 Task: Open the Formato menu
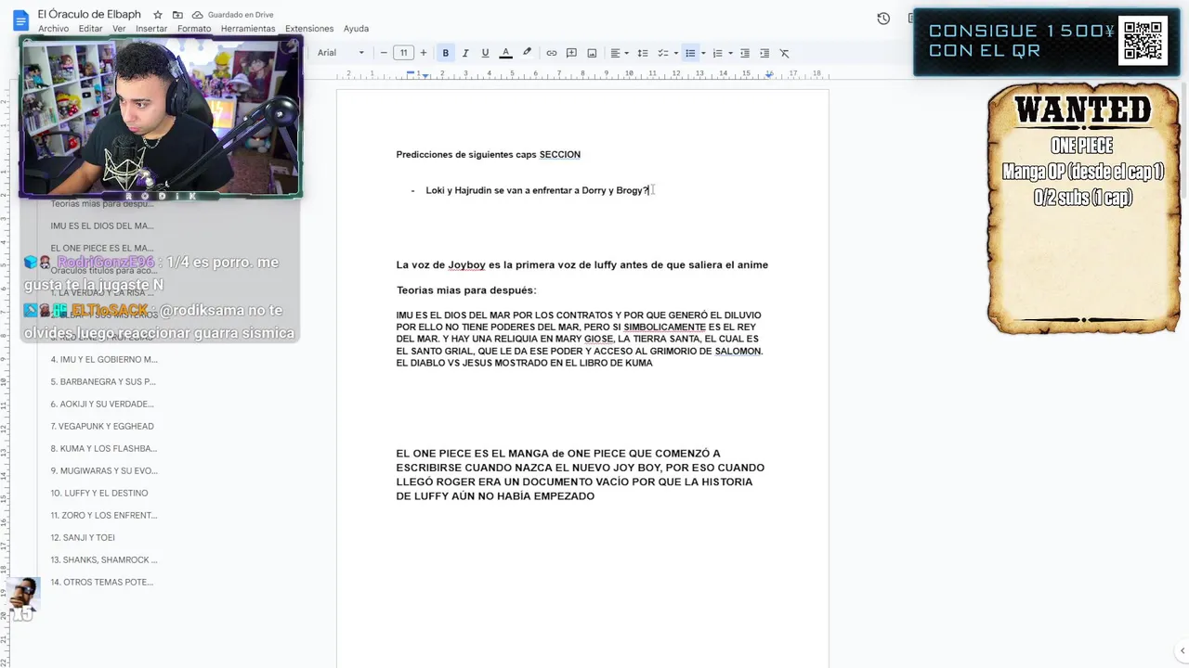click(194, 29)
